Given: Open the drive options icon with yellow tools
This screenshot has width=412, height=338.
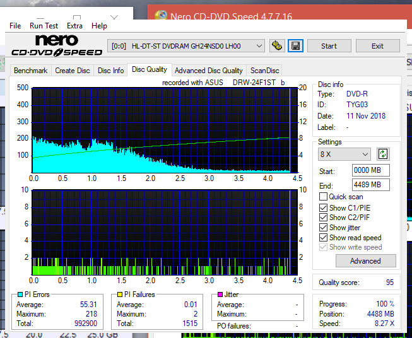Looking at the screenshot, I should (277, 46).
